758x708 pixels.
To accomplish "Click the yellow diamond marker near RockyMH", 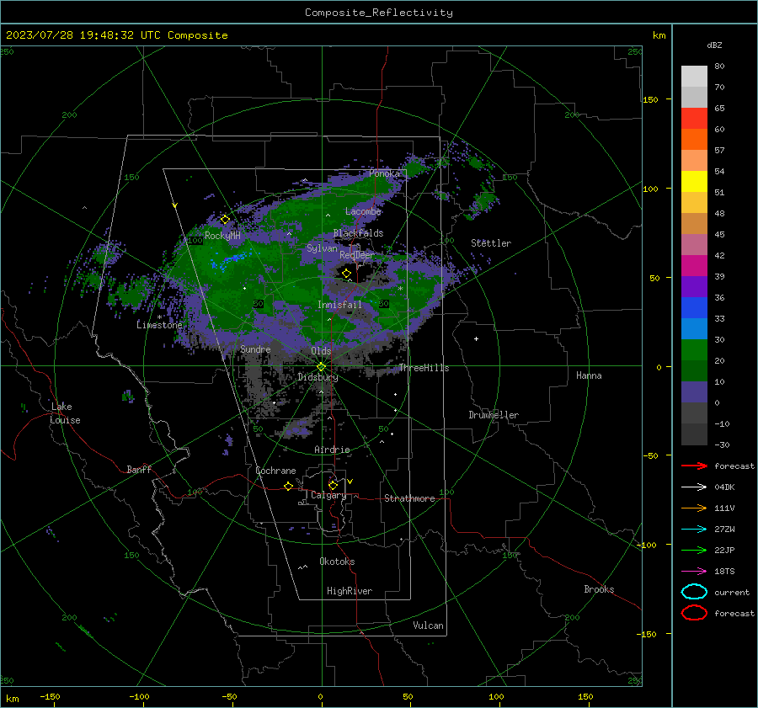I will click(x=225, y=220).
